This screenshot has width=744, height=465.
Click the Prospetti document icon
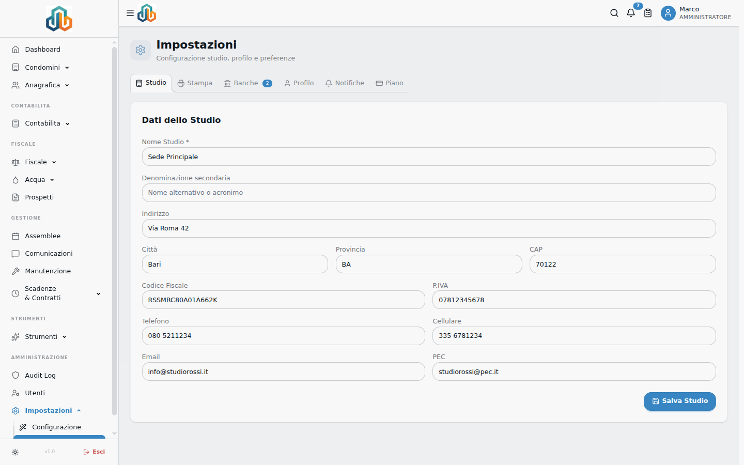16,197
